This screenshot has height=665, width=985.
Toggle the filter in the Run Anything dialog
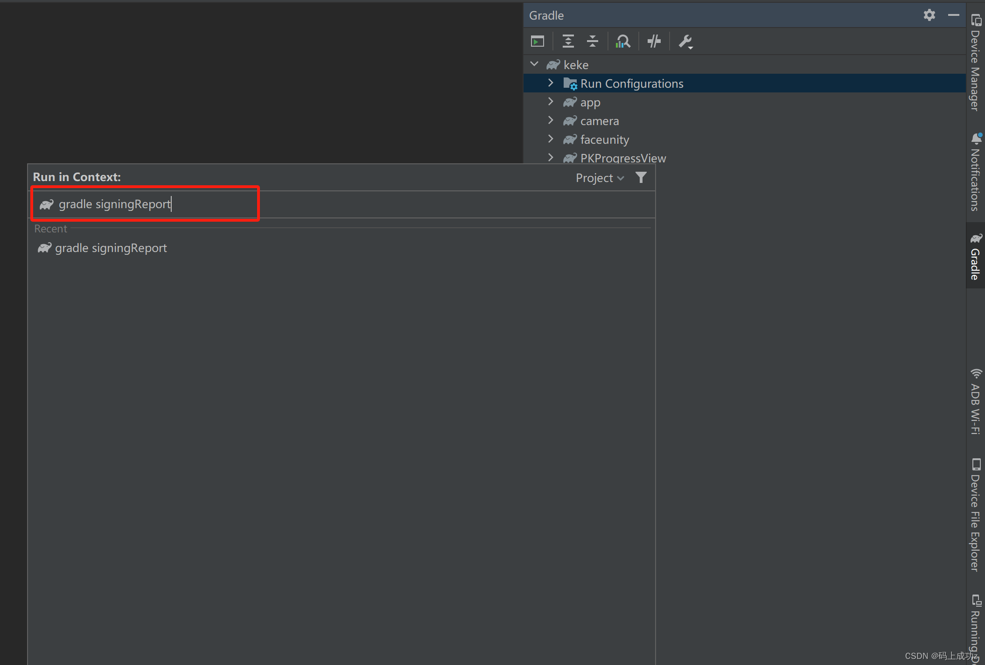tap(641, 177)
